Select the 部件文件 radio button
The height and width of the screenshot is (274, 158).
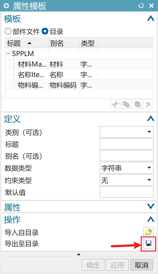[x=8, y=31]
